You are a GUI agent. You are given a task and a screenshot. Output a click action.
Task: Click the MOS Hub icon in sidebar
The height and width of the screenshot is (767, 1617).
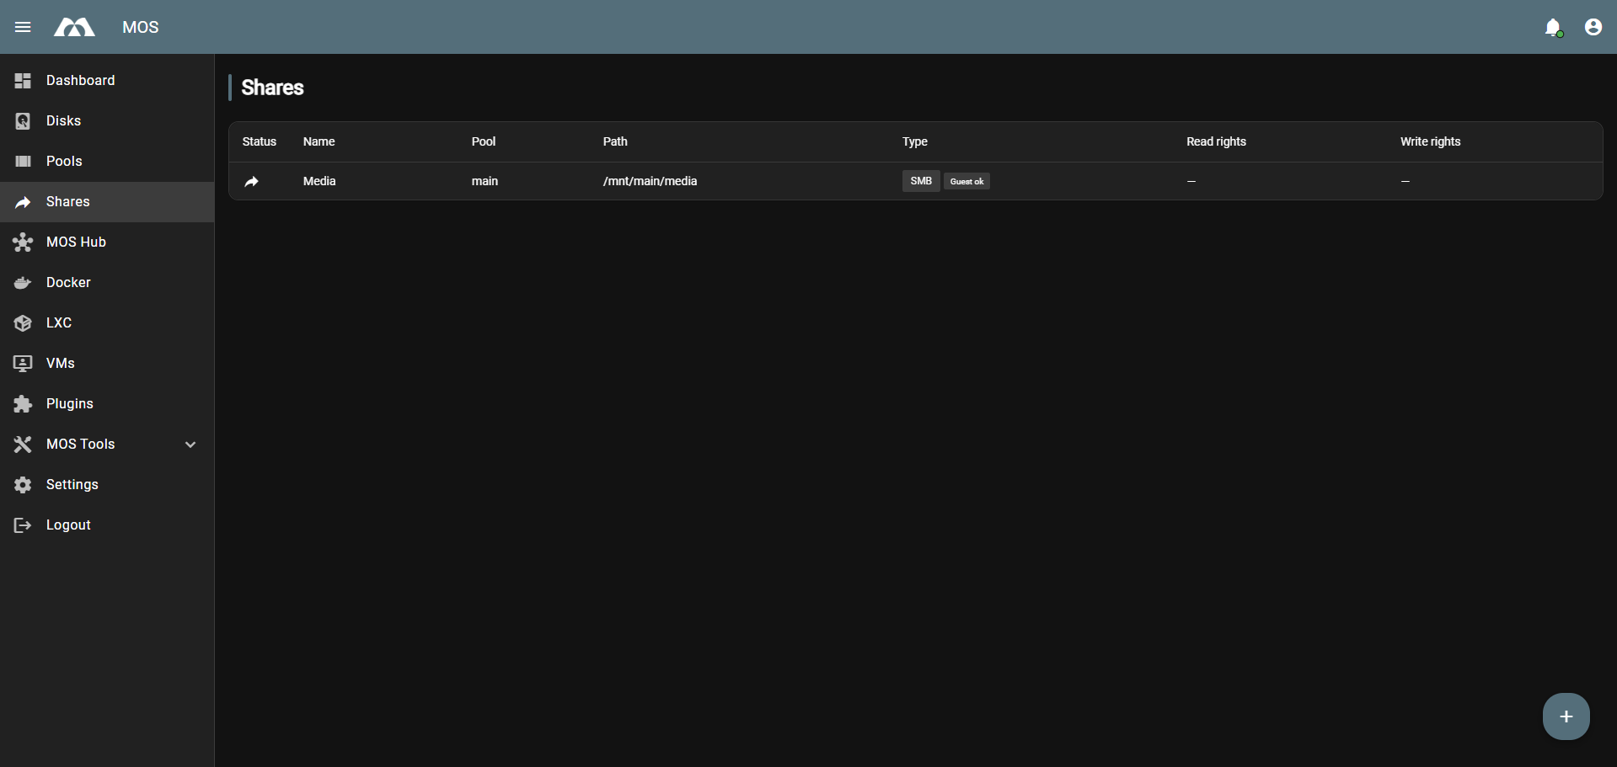tap(23, 242)
